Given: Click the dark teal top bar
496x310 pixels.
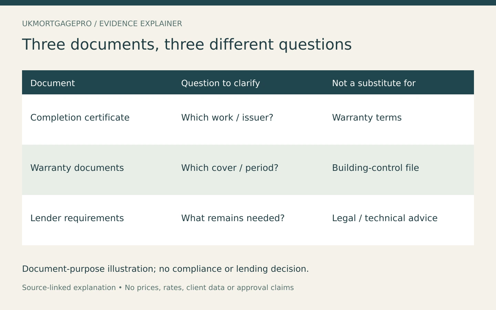Looking at the screenshot, I should point(248,3).
